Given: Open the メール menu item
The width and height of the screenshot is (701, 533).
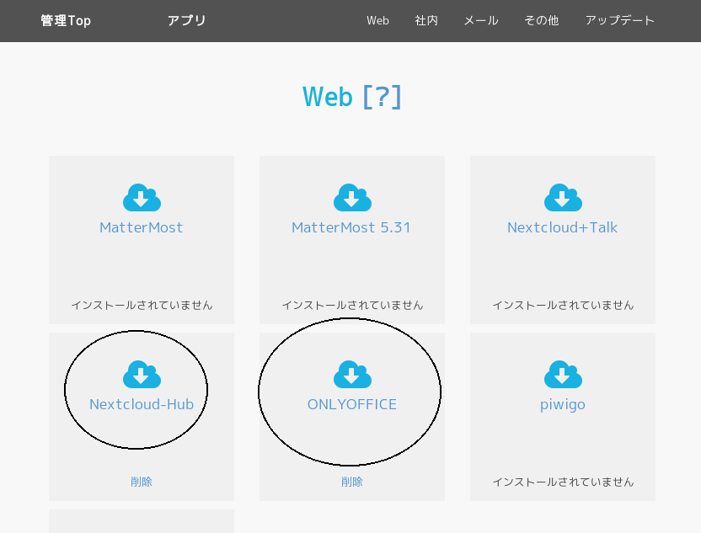Looking at the screenshot, I should tap(481, 20).
